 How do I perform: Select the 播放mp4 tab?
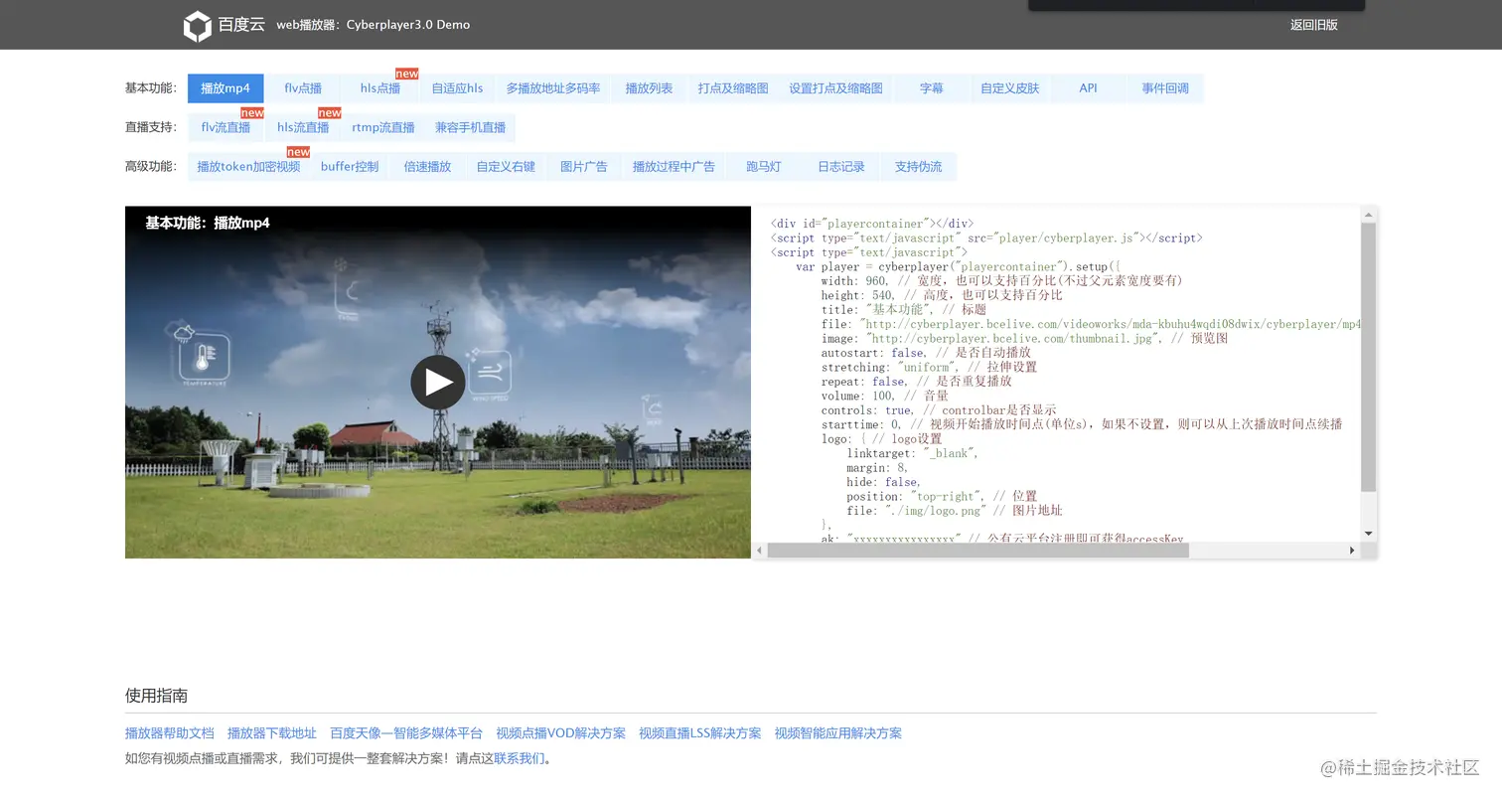coord(225,87)
